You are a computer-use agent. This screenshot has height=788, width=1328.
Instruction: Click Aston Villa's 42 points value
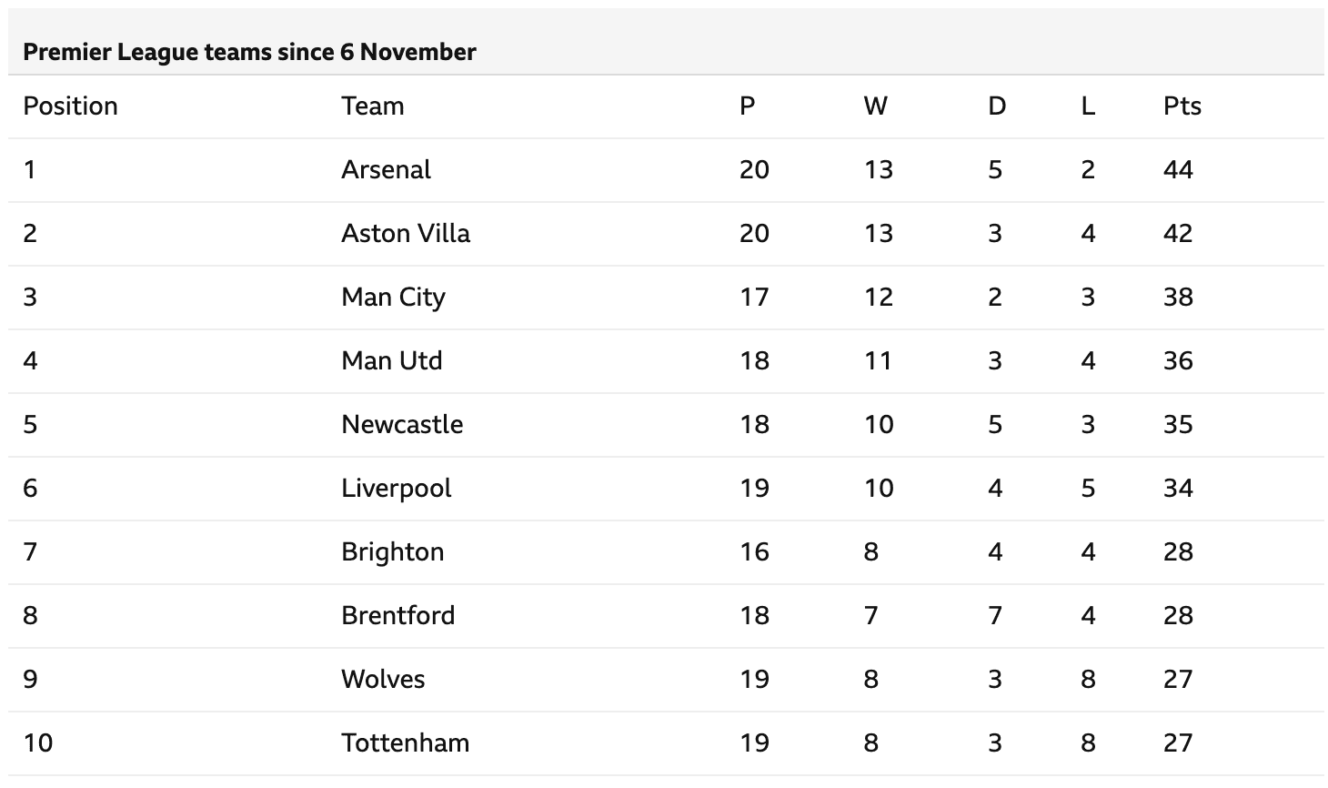1177,234
